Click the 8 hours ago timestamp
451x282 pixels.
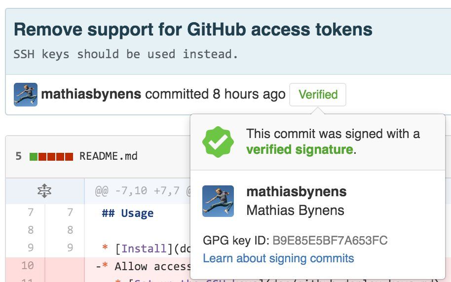tap(249, 94)
